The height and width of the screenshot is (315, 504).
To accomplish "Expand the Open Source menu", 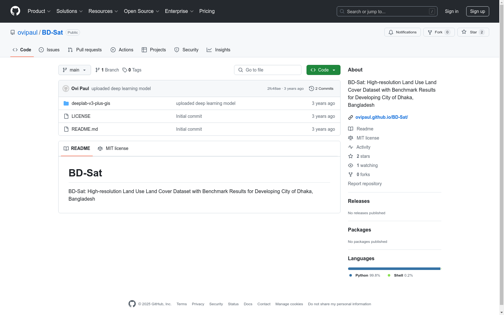I will 142,11.
